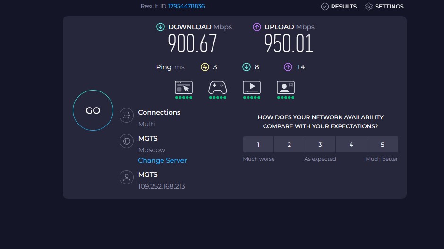Click the IP address 109.252.168.213

click(162, 186)
